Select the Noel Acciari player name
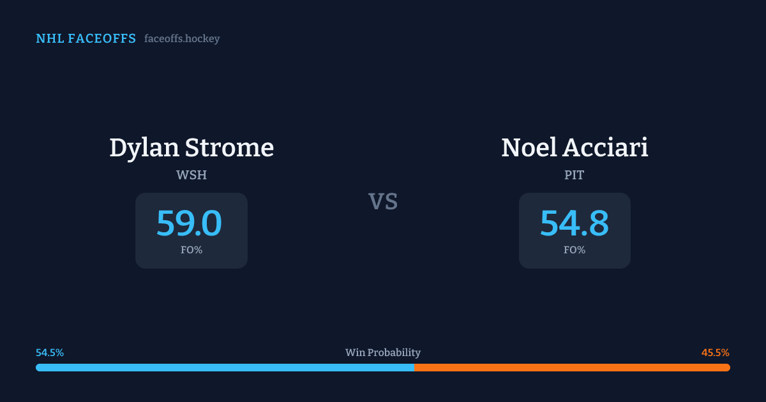The height and width of the screenshot is (402, 766). point(574,147)
